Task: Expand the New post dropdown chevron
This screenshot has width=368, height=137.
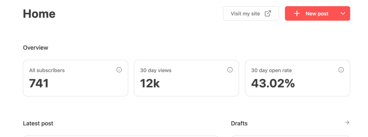Action: click(343, 14)
